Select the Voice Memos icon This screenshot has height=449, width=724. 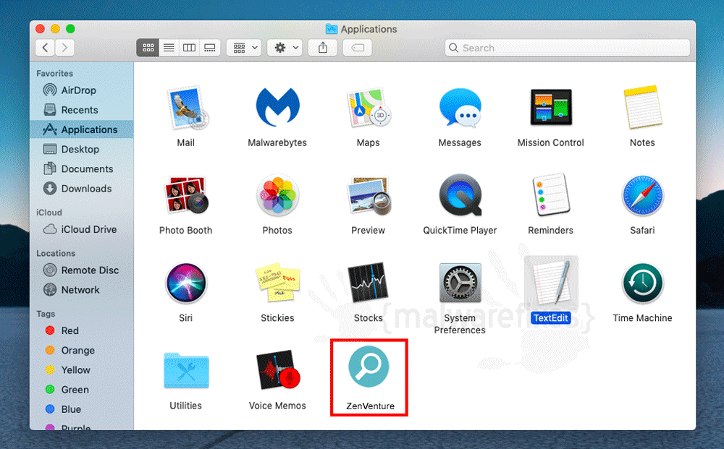point(277,371)
